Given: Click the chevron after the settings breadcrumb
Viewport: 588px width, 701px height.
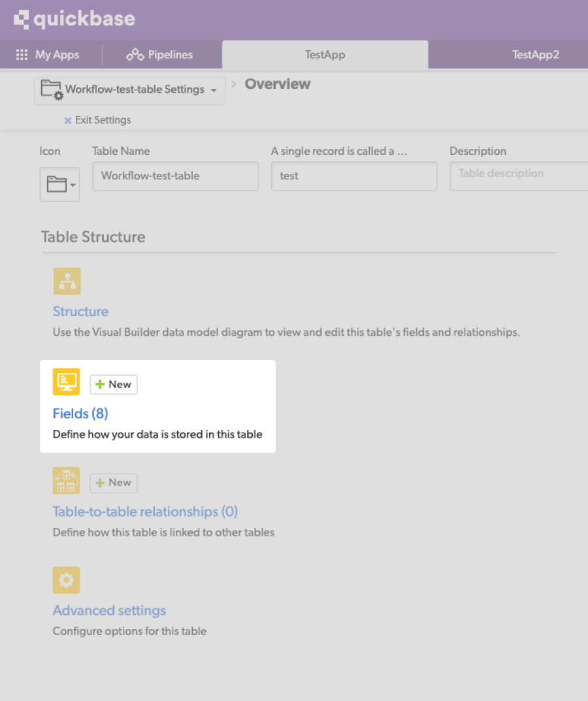Looking at the screenshot, I should point(233,84).
